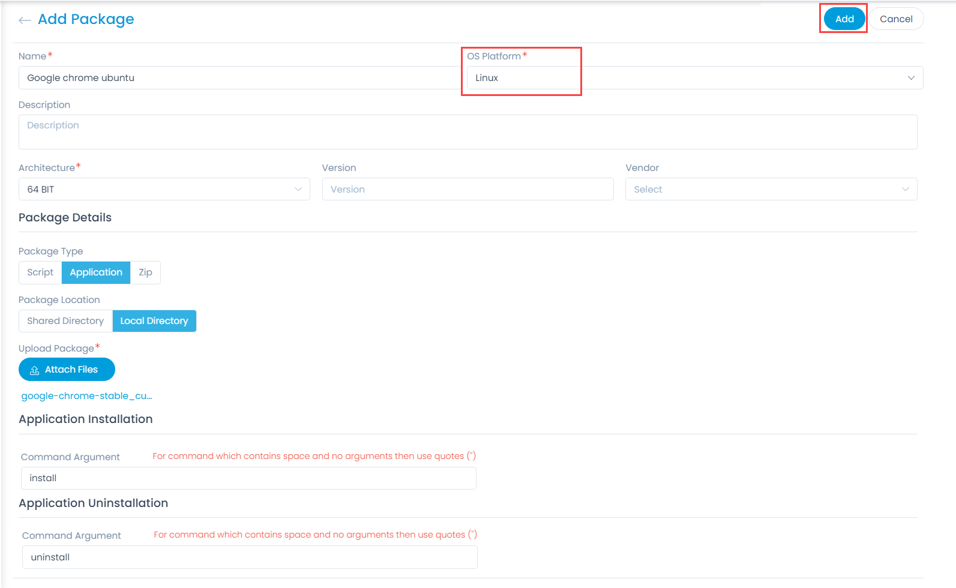The height and width of the screenshot is (588, 956).
Task: Click the Attach Files button
Action: 67,370
